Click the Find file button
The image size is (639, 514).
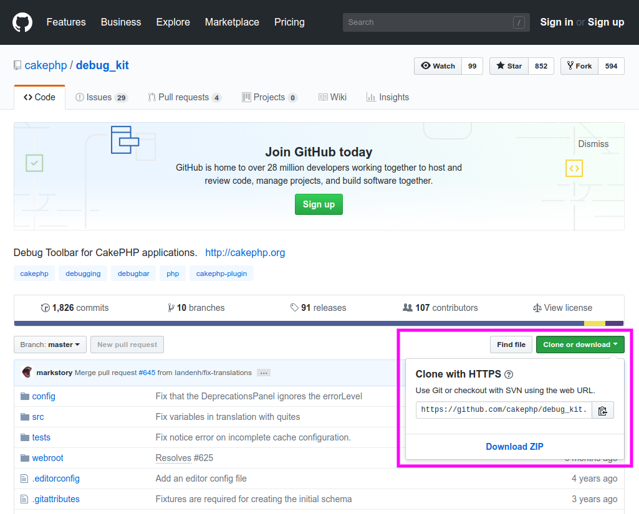click(511, 345)
